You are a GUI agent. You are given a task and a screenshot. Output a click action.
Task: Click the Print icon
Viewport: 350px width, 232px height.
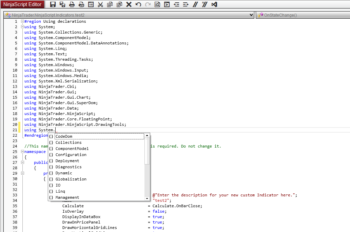(x=72, y=4)
